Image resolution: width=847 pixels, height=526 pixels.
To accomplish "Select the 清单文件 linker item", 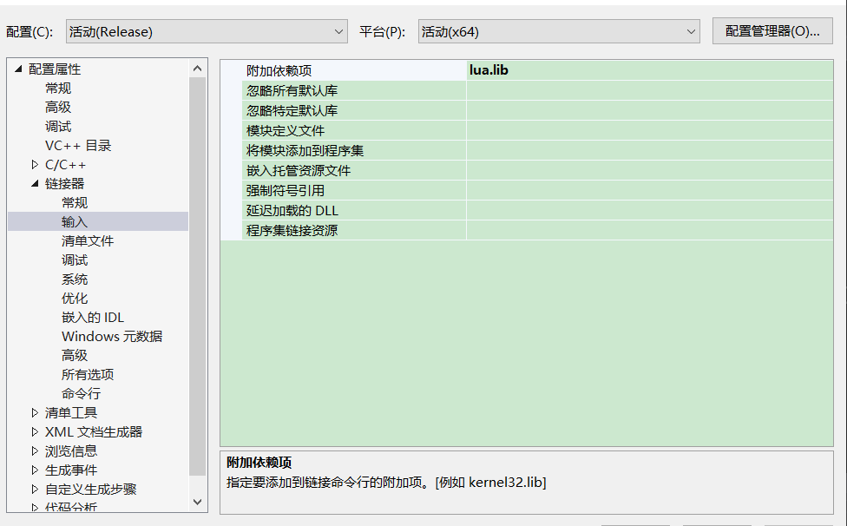I will pyautogui.click(x=88, y=240).
